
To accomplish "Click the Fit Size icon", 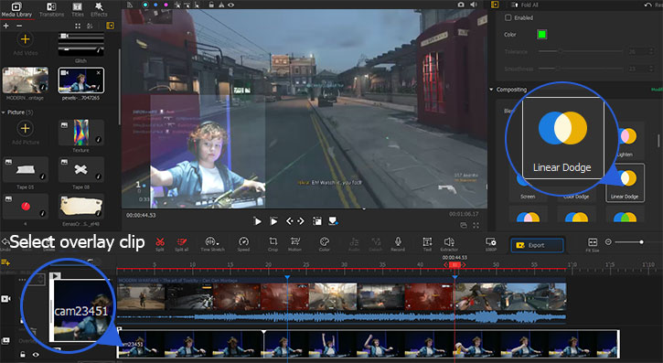I will tap(593, 243).
